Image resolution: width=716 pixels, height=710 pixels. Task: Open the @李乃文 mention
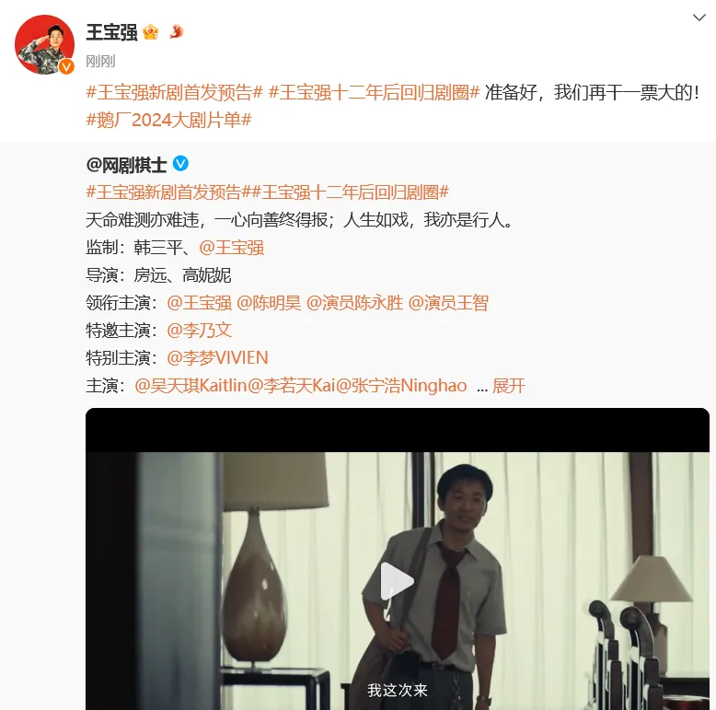[x=200, y=331]
